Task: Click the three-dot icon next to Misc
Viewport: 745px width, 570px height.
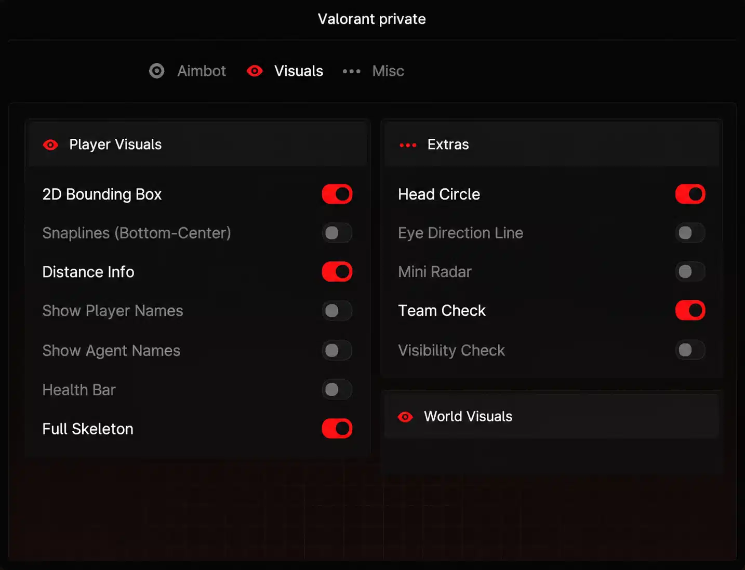Action: tap(352, 71)
